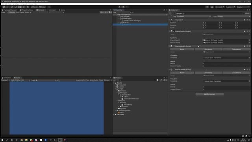Viewport: 252px width, 142px height.
Task: Click the game object icon in Inspector
Action: point(170,14)
